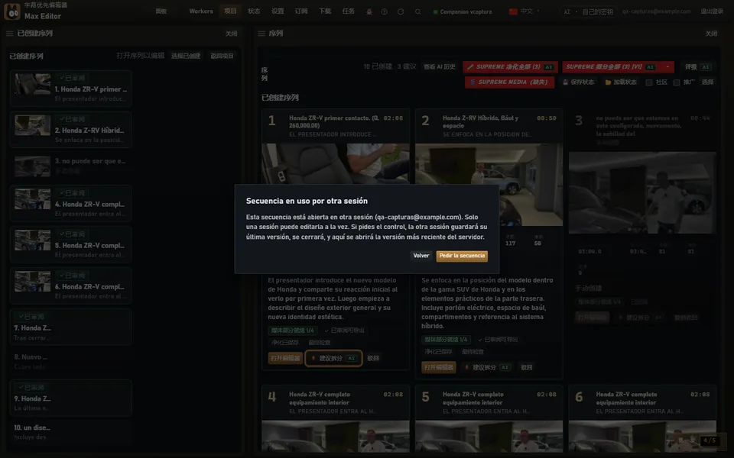
Task: Open the 中文 language dropdown
Action: tap(525, 11)
